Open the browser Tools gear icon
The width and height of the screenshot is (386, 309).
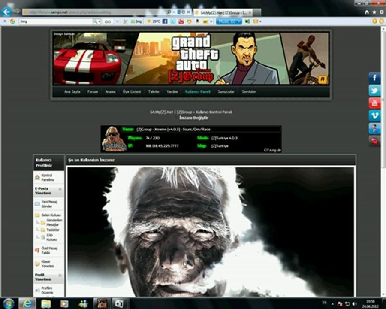coord(382,12)
